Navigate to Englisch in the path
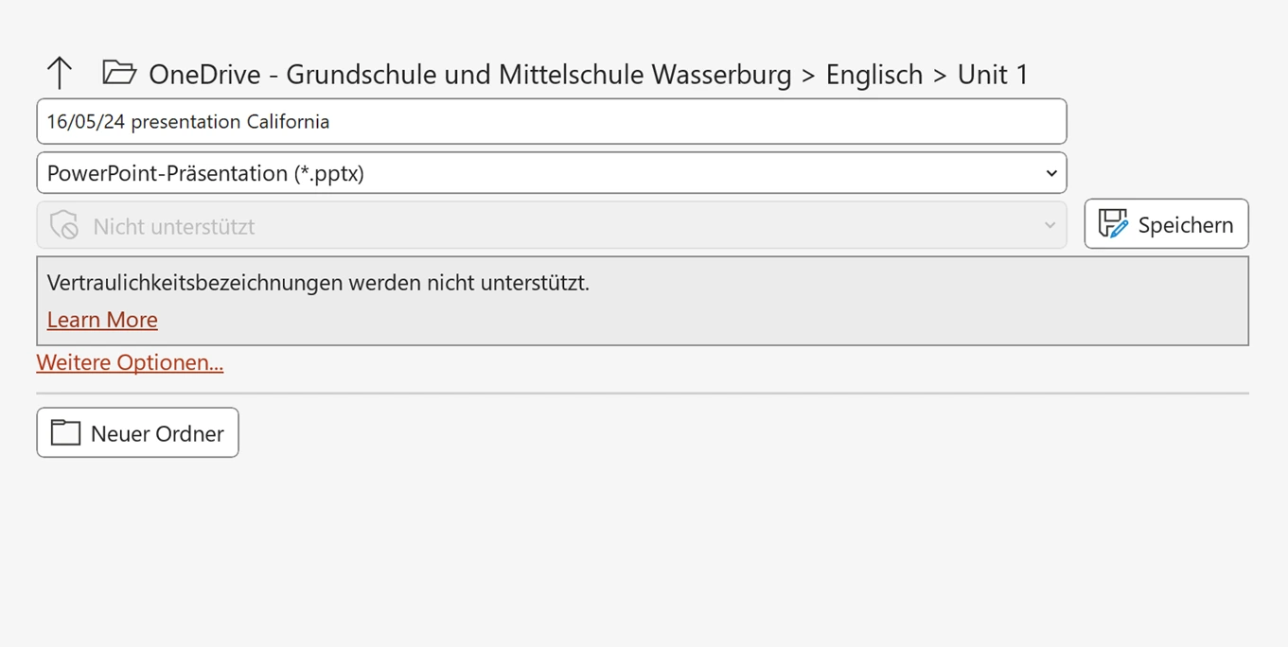Image resolution: width=1288 pixels, height=647 pixels. coord(873,75)
